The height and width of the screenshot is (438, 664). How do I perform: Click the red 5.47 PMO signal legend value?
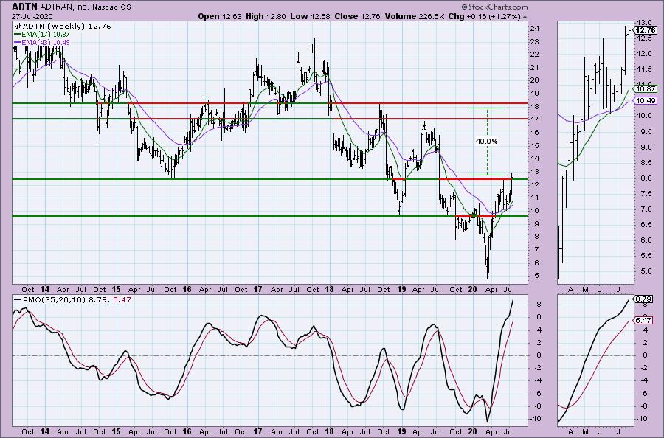[122, 299]
